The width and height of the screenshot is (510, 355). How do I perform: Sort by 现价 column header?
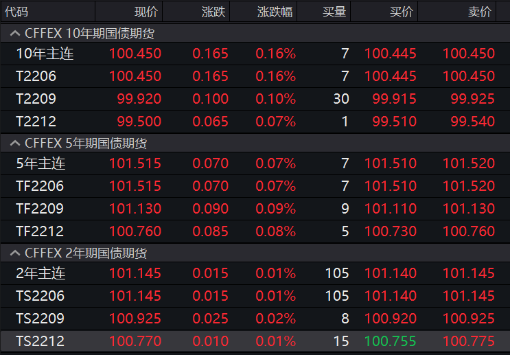point(146,12)
